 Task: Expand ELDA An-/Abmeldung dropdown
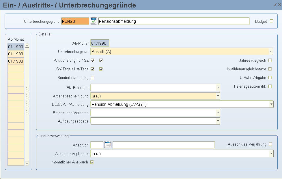click(x=271, y=104)
